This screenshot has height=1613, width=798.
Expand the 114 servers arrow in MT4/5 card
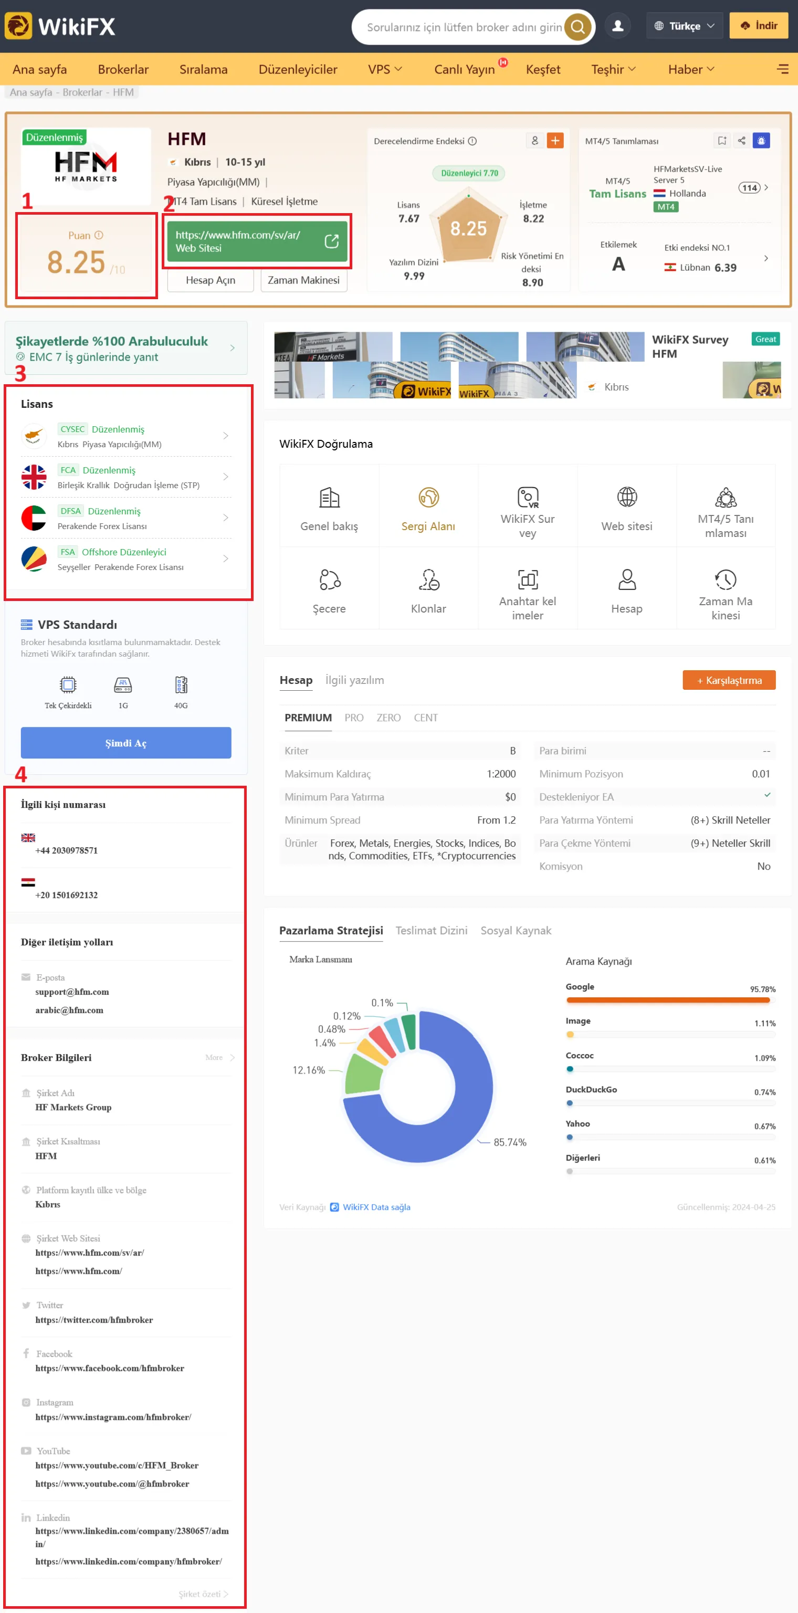(x=766, y=187)
